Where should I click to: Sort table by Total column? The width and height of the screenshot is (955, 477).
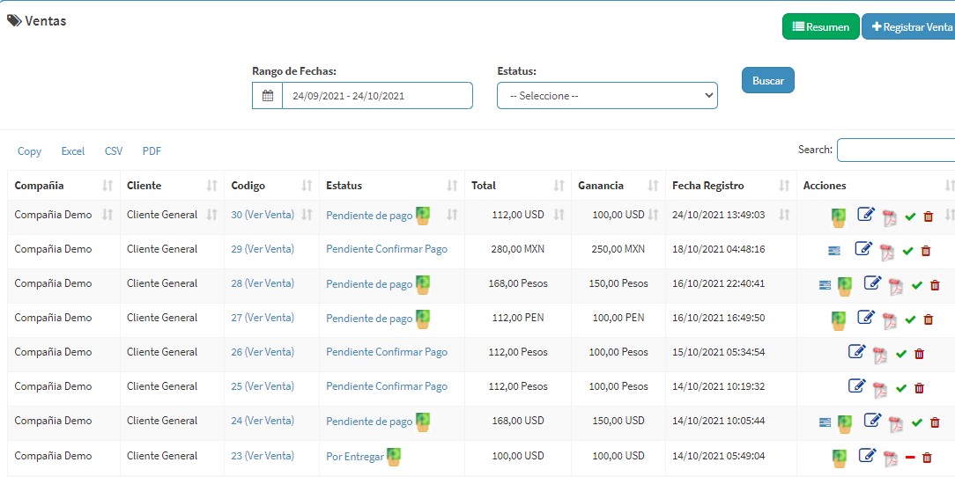point(518,186)
